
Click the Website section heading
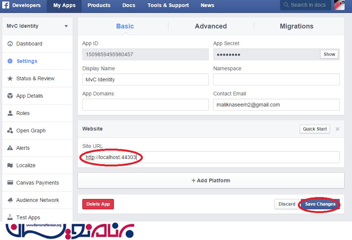click(x=92, y=129)
